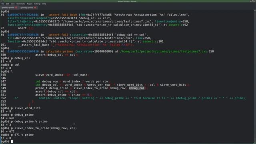
Task: Click 'p sieve_index_to_prime(debug_row, col)' command
Action: (x=44, y=128)
